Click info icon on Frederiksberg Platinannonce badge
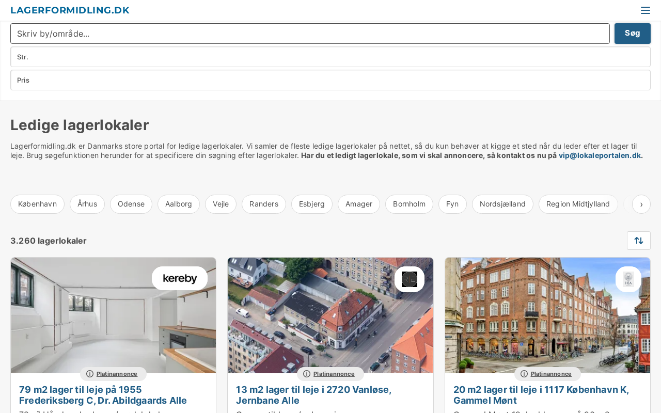661x413 pixels. [90, 374]
